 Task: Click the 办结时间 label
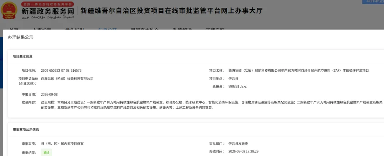point(217,151)
